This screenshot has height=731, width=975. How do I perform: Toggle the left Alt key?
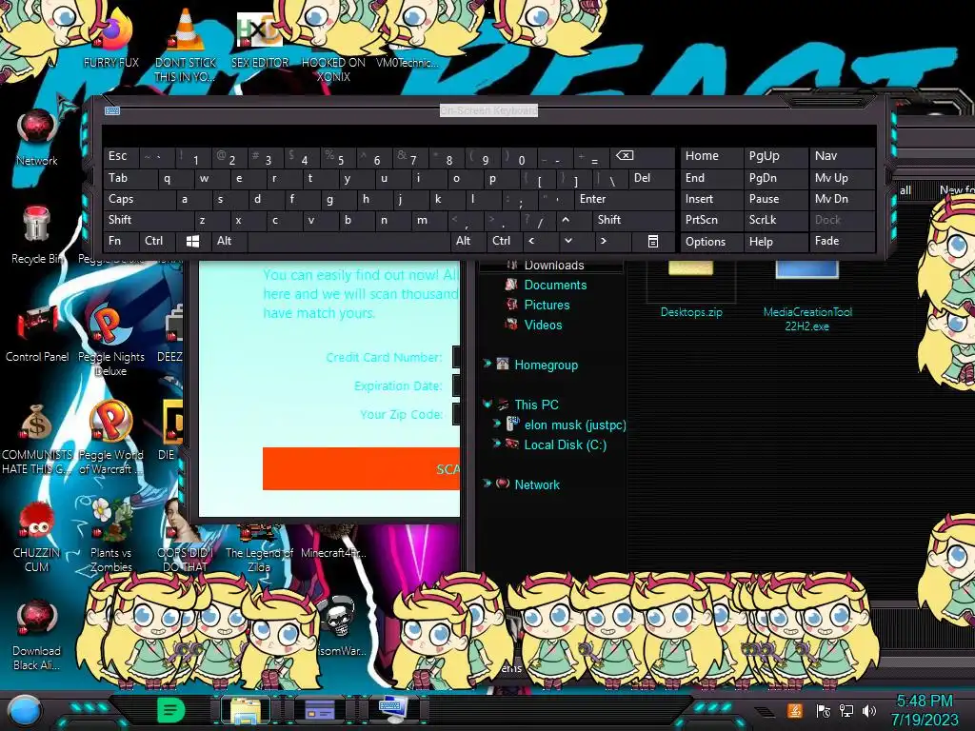[x=229, y=241]
